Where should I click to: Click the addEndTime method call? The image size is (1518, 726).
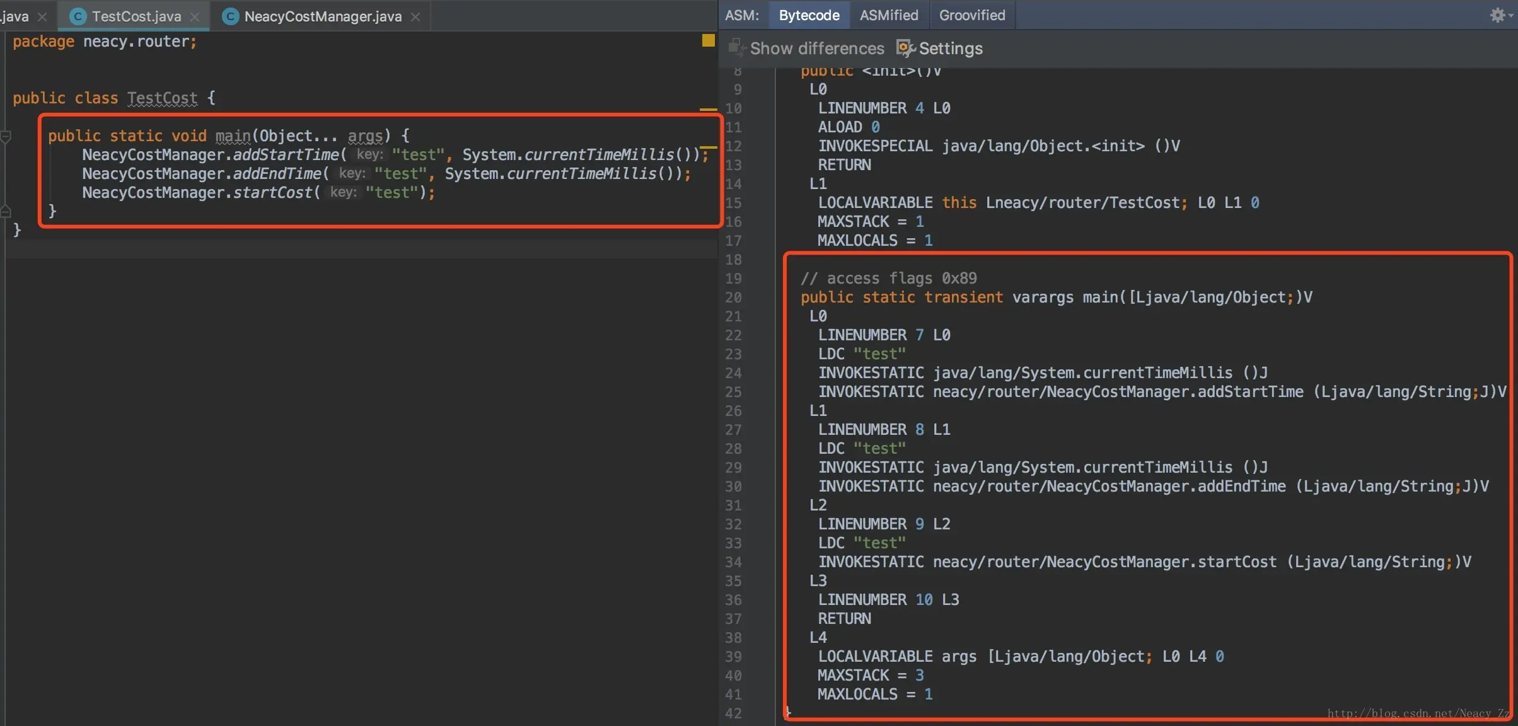277,174
